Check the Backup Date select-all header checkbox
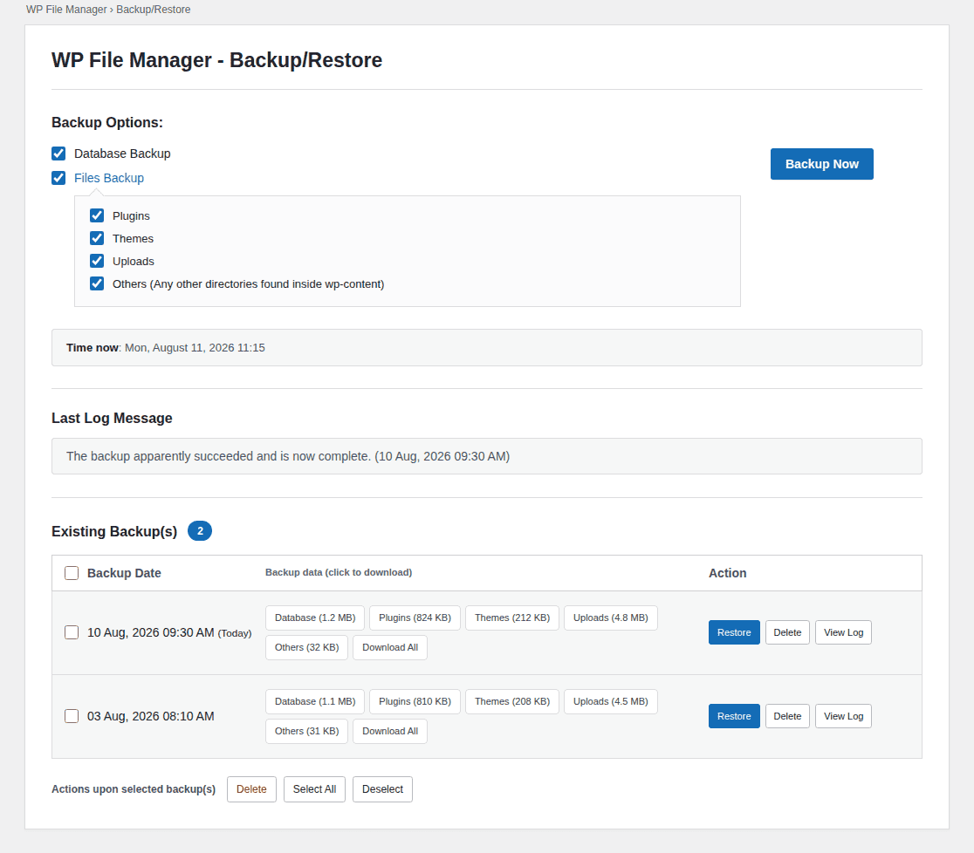Screen dimensions: 974x853 (72, 573)
